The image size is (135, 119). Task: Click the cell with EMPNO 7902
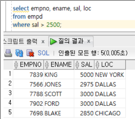29,103
